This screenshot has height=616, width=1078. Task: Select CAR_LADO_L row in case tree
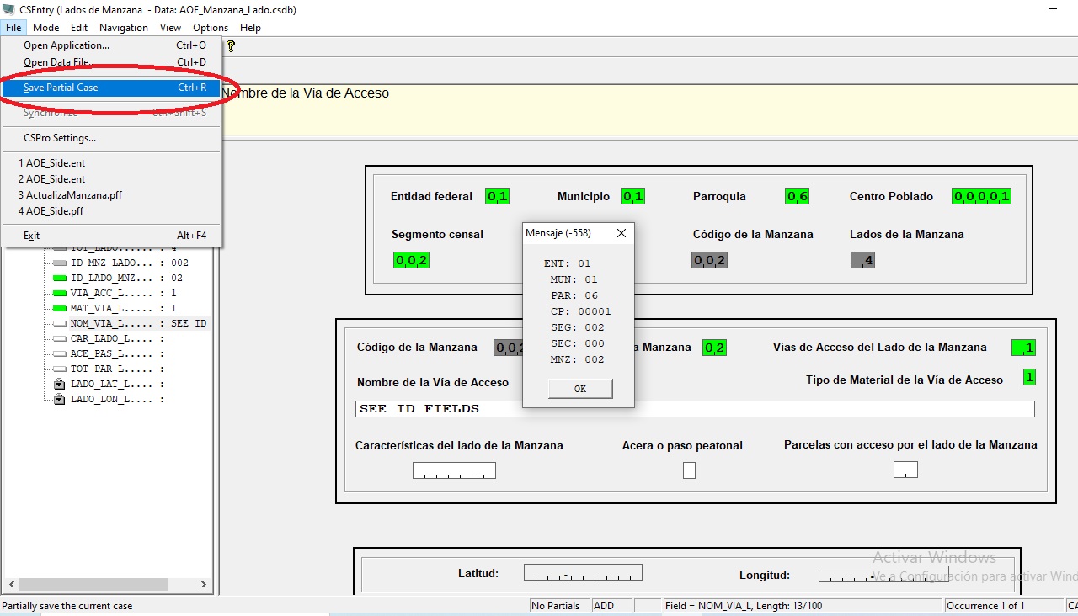pyautogui.click(x=118, y=338)
